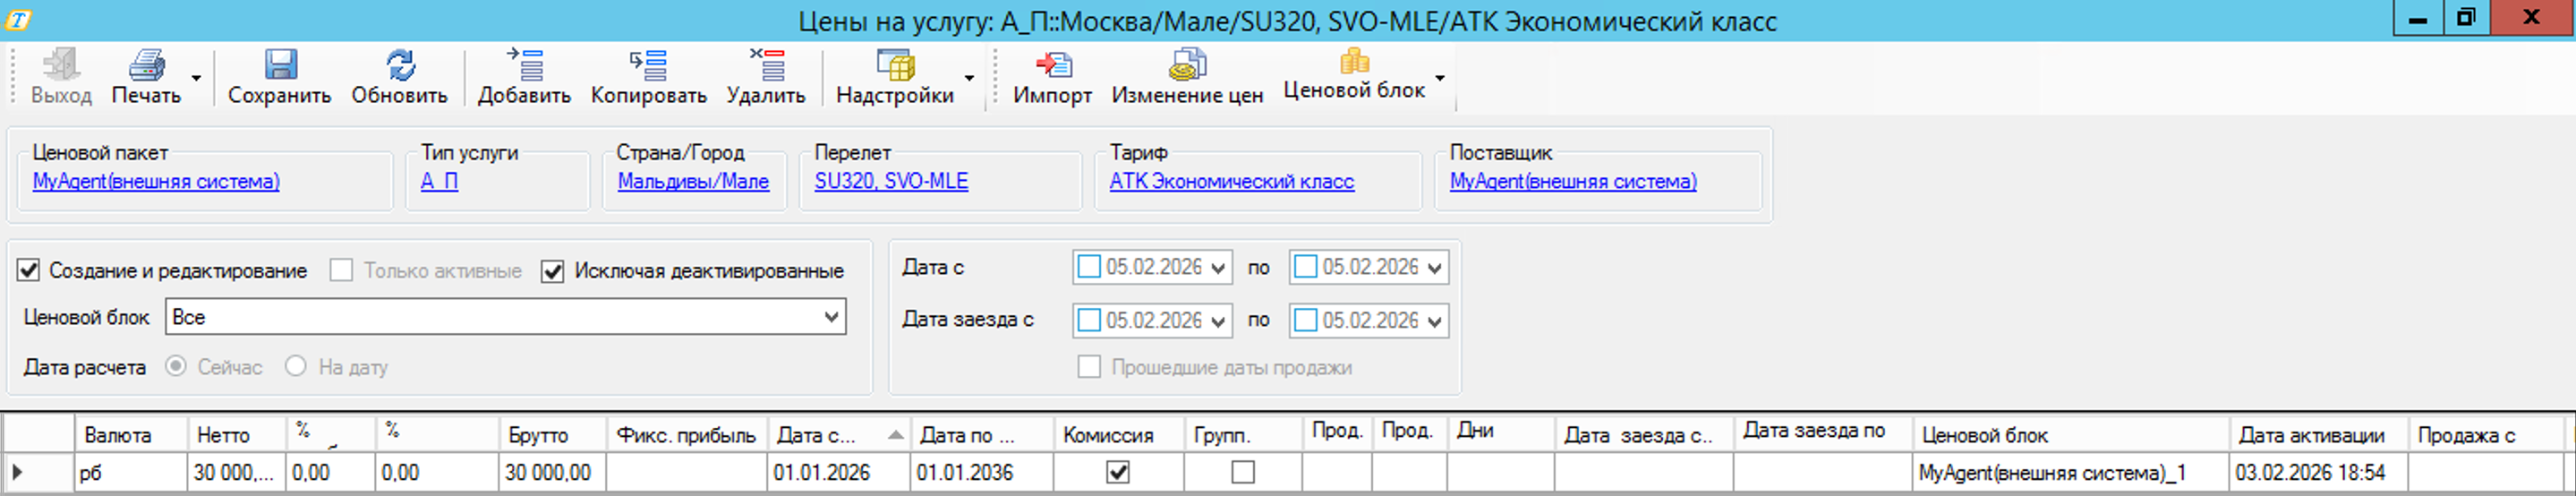Screen dimensions: 2576x496
Task: Click the Copy (Копировать) row icon
Action: [x=648, y=65]
